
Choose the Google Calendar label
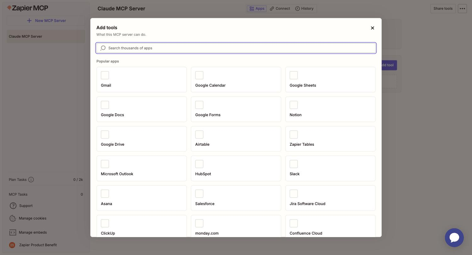click(210, 85)
